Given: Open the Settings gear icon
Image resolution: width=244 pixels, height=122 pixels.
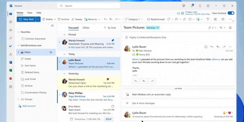Looking at the screenshot, I should (x=208, y=6).
